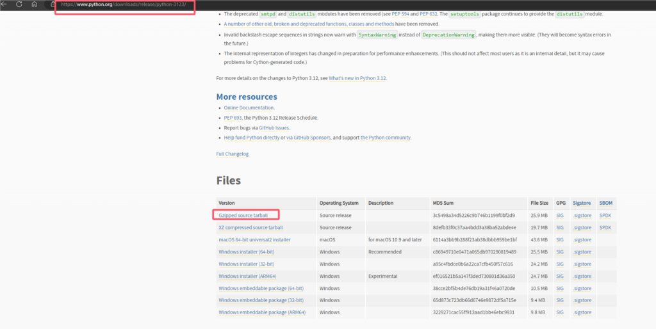
Task: Open GitHub Issues link
Action: pyautogui.click(x=274, y=128)
